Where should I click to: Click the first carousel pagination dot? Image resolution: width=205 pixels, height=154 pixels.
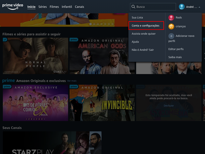tap(91, 24)
